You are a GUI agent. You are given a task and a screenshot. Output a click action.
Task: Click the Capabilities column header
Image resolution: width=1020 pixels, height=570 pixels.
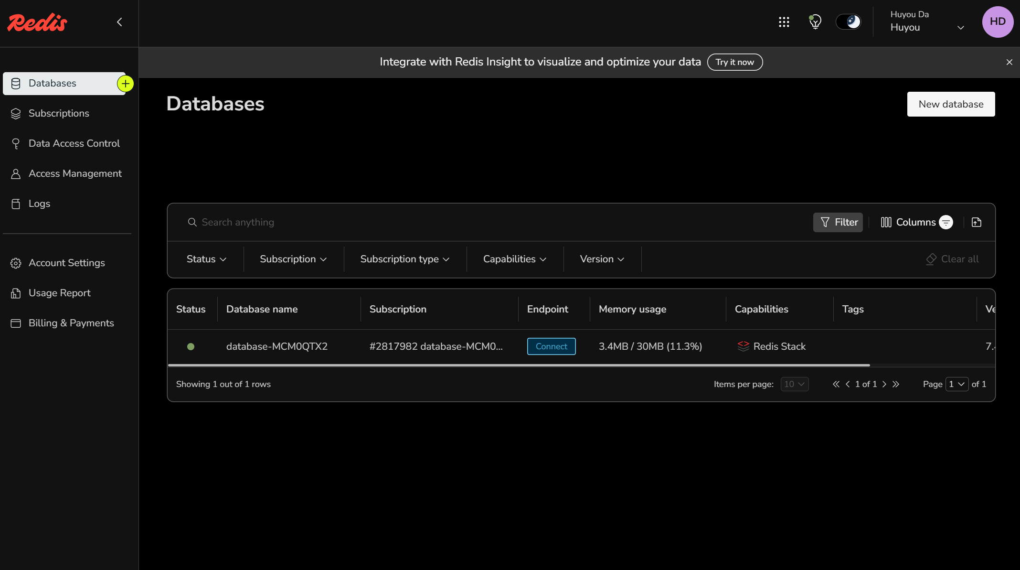click(x=761, y=309)
